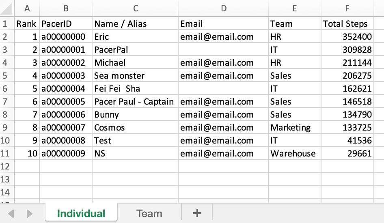Select column F header
The height and width of the screenshot is (223, 384).
click(x=347, y=8)
